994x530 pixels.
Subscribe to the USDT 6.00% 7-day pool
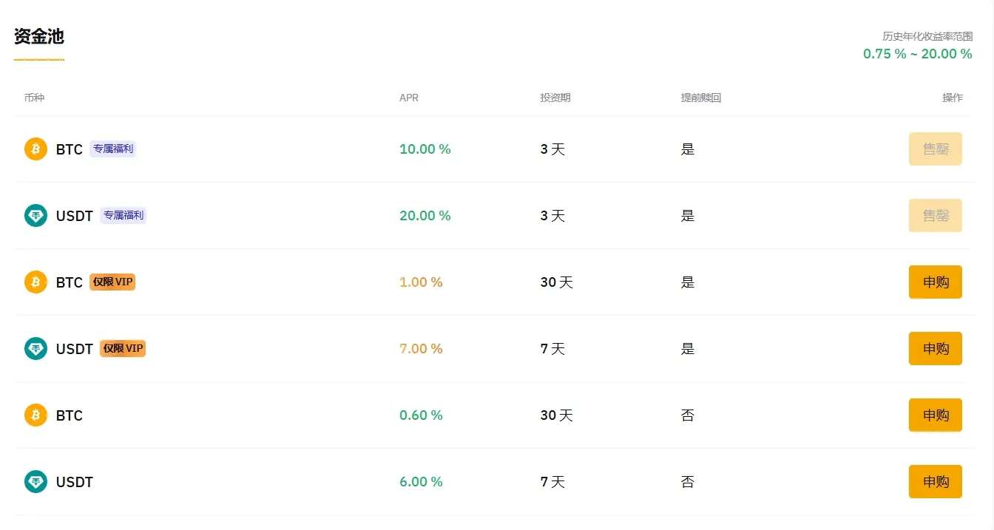(936, 481)
